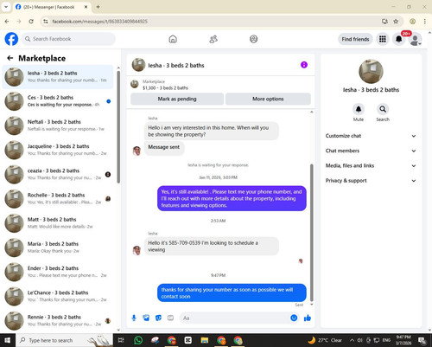Open the Maria conversation
The height and width of the screenshot is (347, 432).
point(58,247)
